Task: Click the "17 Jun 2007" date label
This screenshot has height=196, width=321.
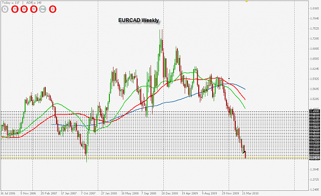Action: click(x=69, y=193)
